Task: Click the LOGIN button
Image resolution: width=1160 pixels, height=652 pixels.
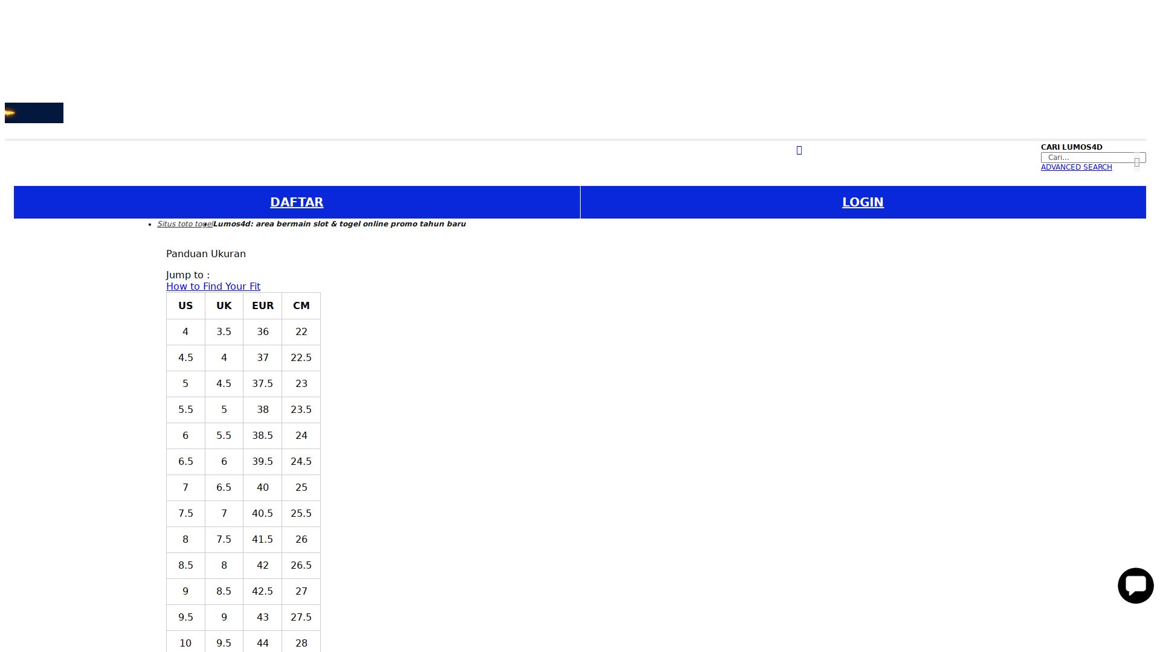Action: point(862,202)
